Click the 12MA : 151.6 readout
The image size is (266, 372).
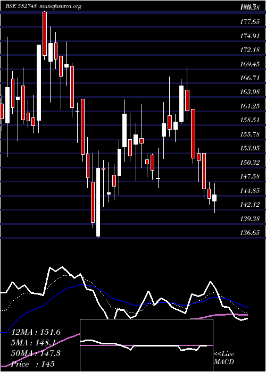(36, 332)
